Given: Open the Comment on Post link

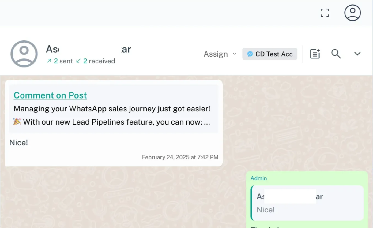Looking at the screenshot, I should tap(50, 95).
